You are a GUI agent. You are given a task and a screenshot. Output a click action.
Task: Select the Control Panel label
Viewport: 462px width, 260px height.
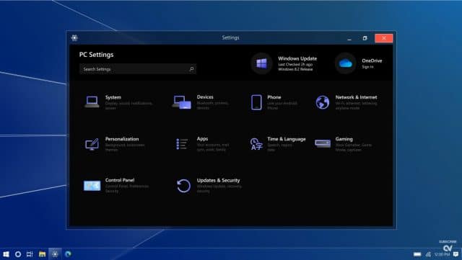click(x=120, y=180)
